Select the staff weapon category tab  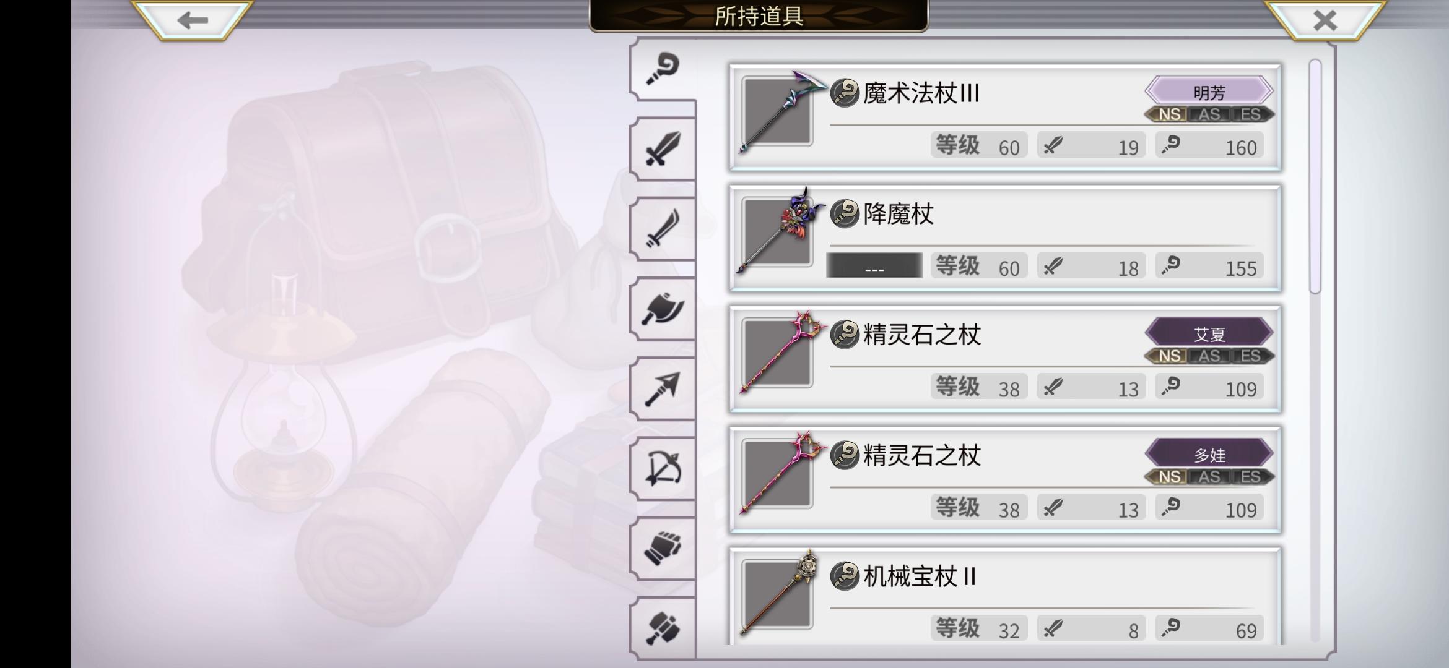click(663, 69)
